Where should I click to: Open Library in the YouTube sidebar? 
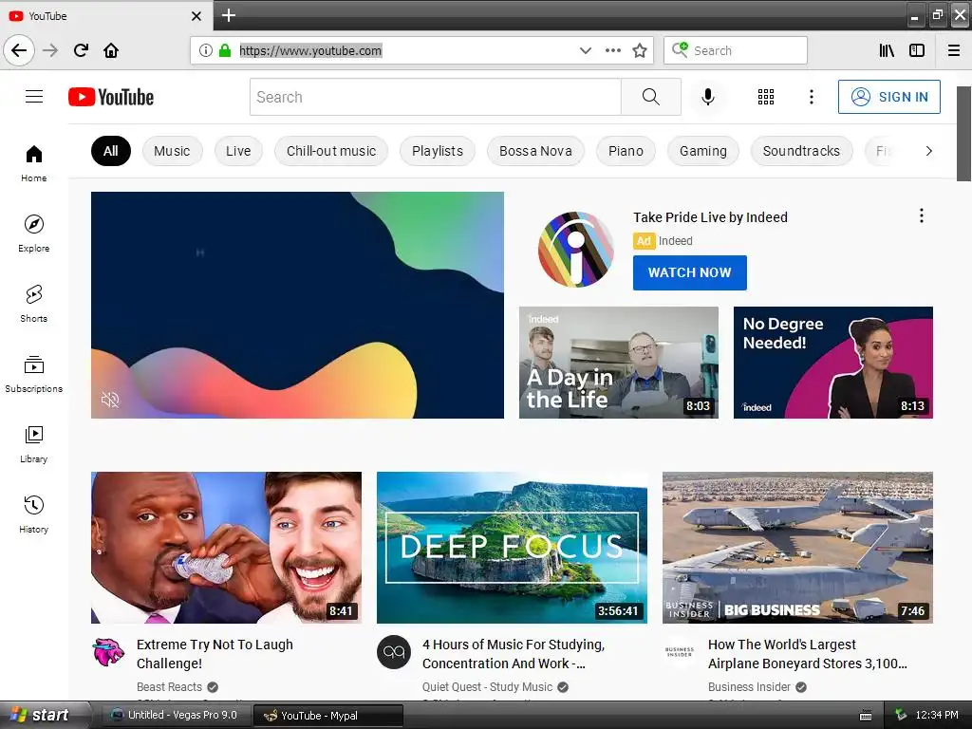pyautogui.click(x=34, y=444)
